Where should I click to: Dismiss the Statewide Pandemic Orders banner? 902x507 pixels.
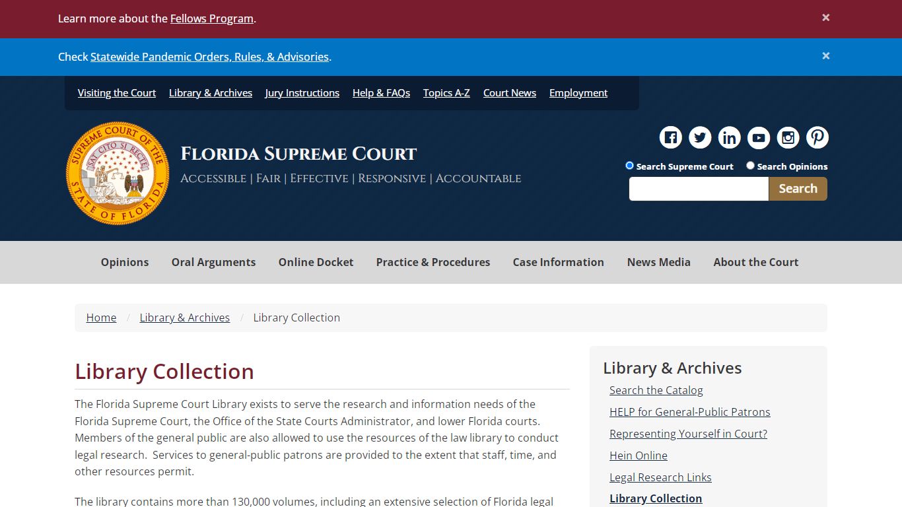click(825, 56)
